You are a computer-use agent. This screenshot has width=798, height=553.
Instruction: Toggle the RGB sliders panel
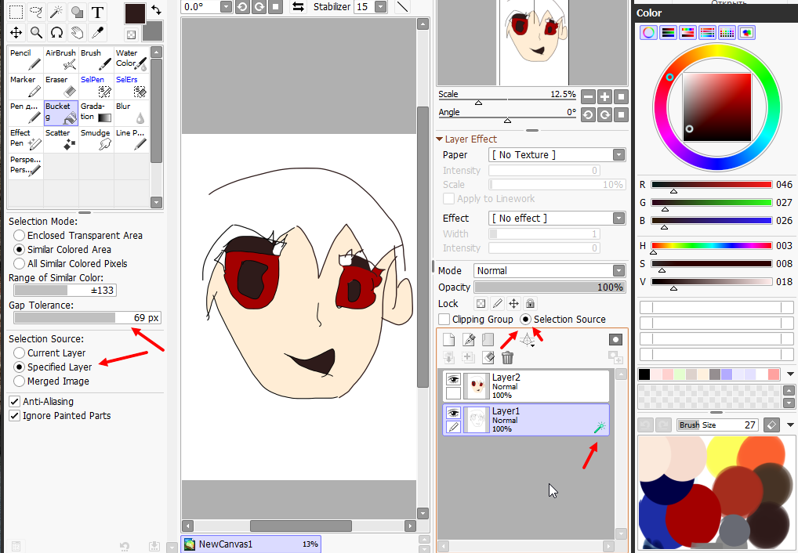click(x=668, y=33)
